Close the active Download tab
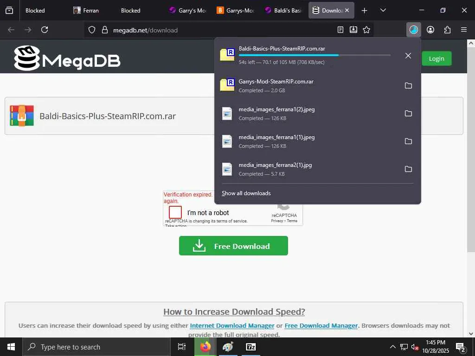475x356 pixels. 347,10
